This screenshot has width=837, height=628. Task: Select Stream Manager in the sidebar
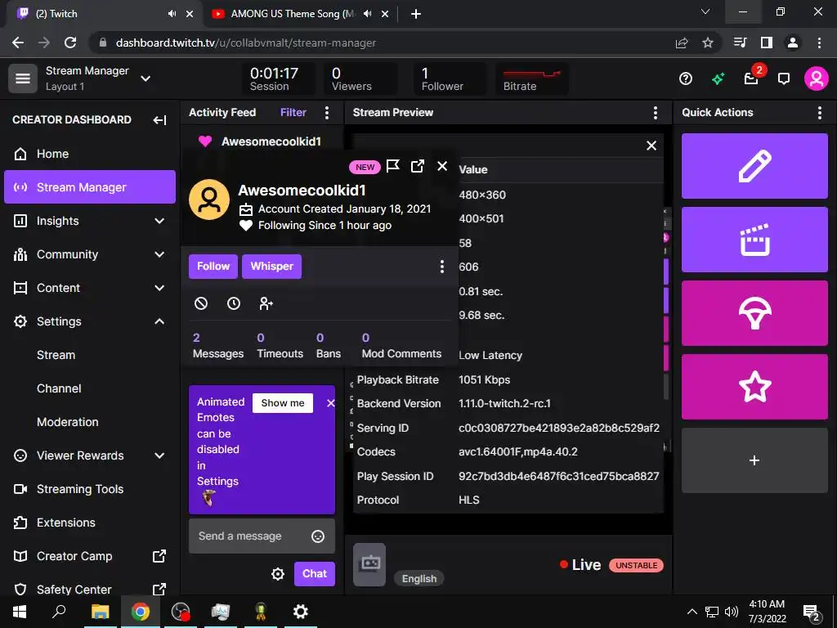(x=90, y=187)
